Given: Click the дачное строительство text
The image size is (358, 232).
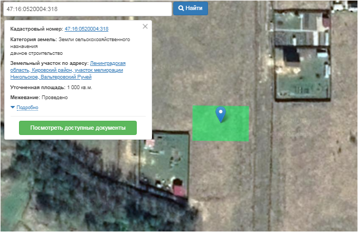Looking at the screenshot, I should point(36,53).
